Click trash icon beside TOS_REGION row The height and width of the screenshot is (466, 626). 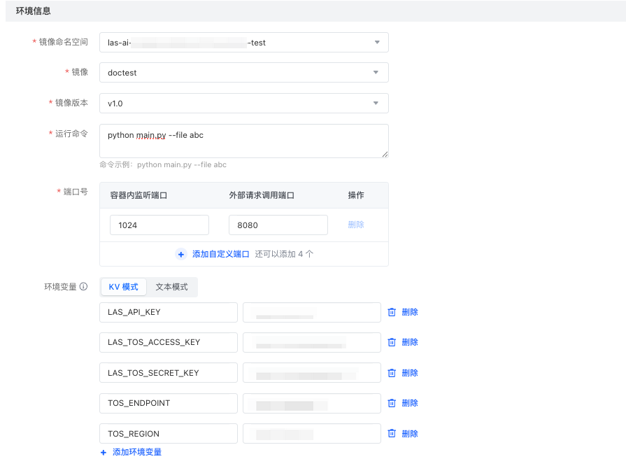(392, 433)
